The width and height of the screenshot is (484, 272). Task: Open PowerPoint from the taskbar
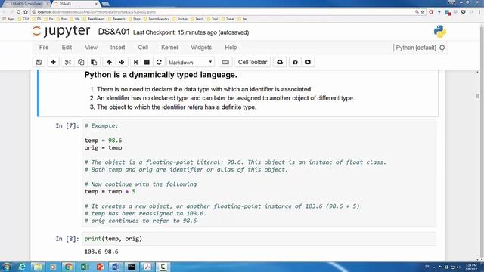click(100, 267)
